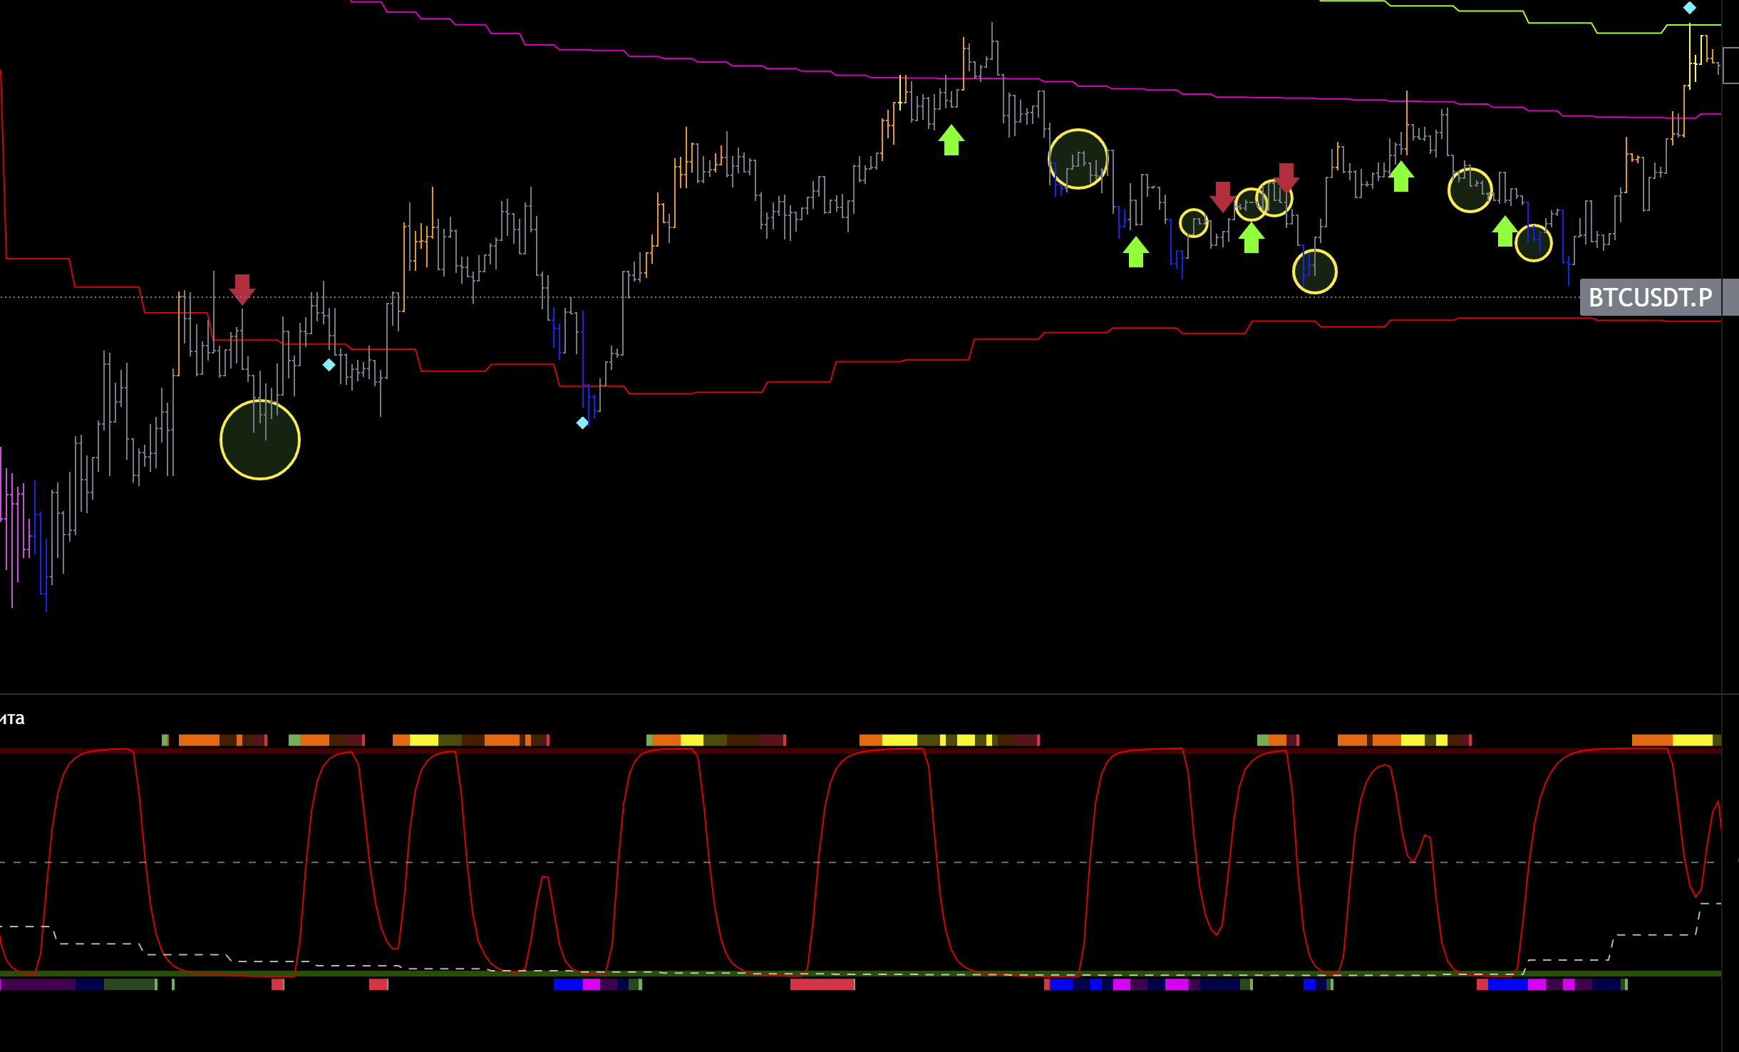Screen dimensions: 1739x1052
Task: Click the green up arrow nearest the magenta line
Action: [x=951, y=140]
